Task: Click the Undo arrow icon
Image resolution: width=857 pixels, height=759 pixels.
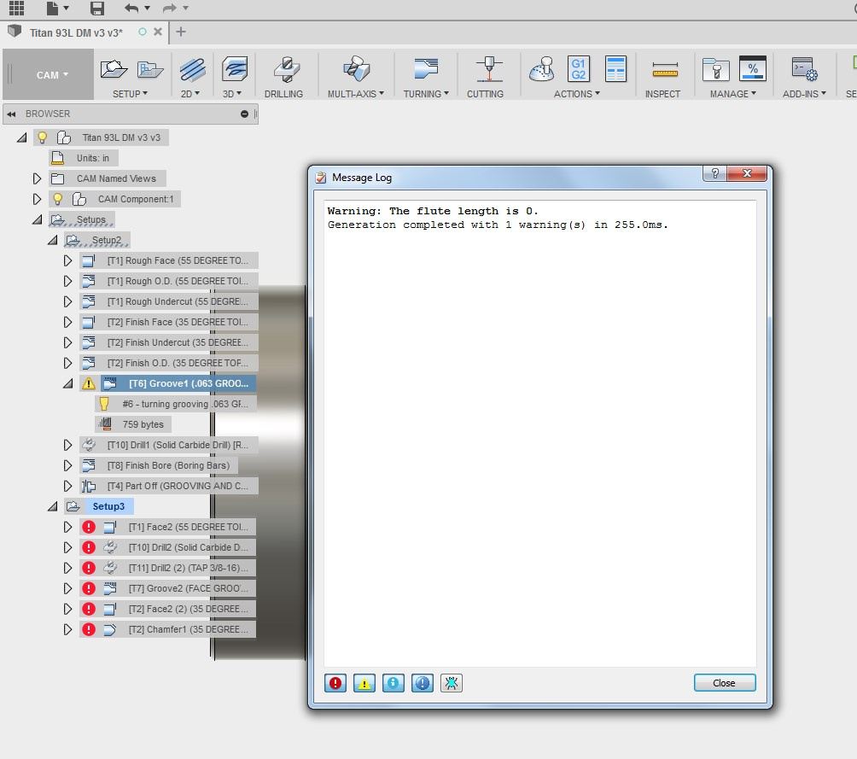Action: (x=131, y=9)
